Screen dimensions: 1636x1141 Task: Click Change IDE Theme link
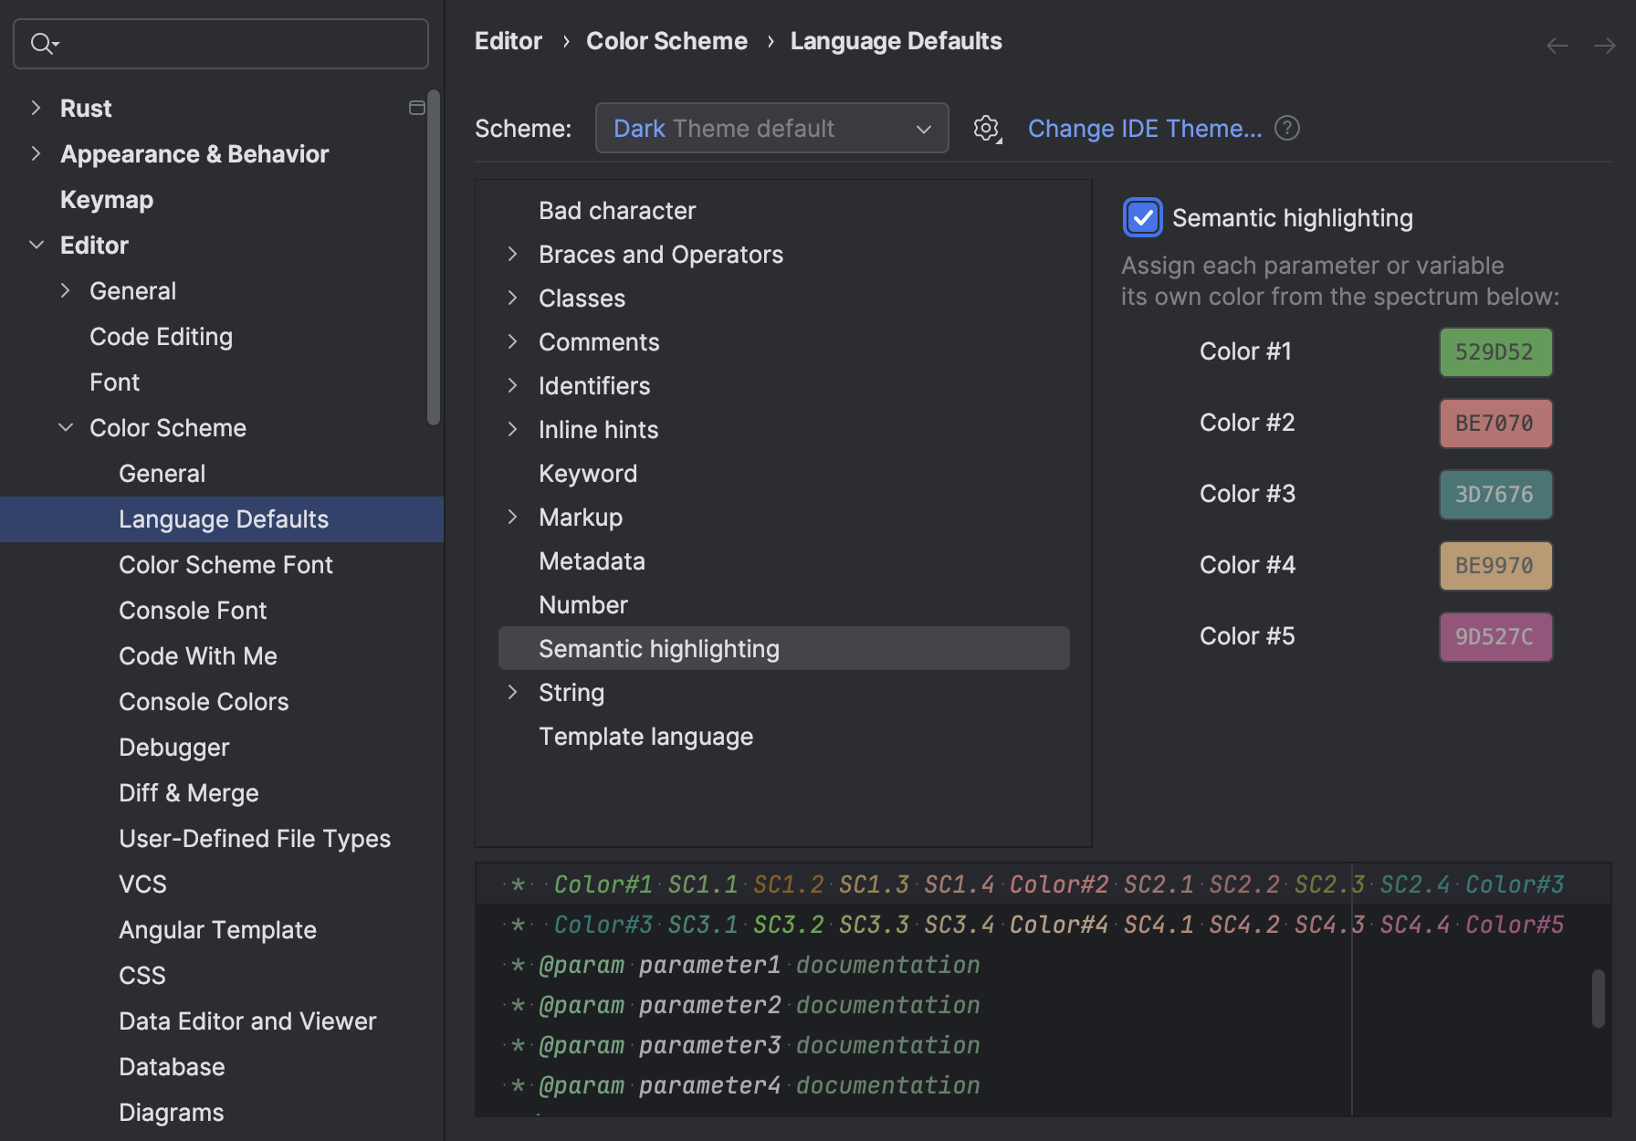[1145, 129]
